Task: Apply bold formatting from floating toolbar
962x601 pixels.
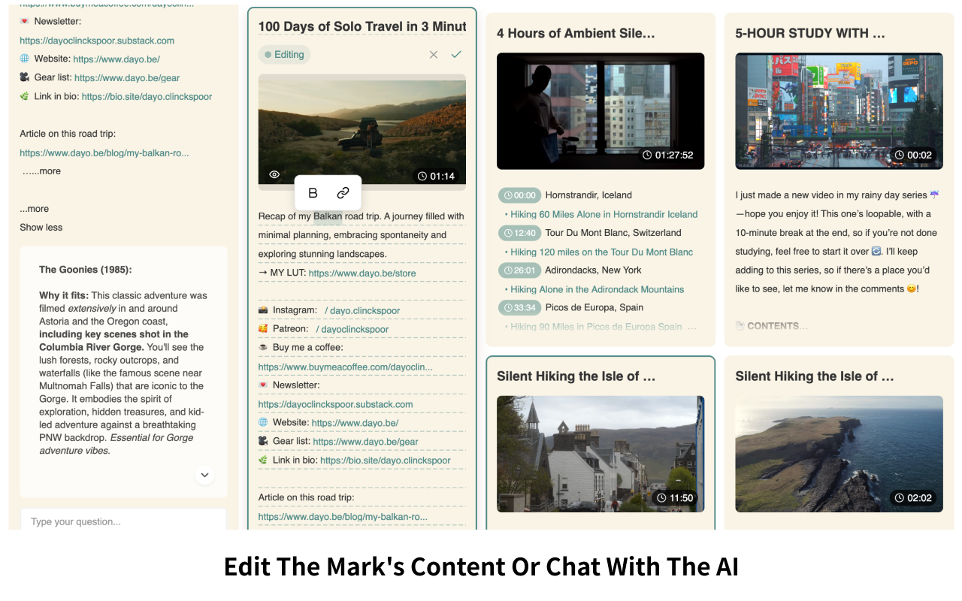Action: [313, 193]
